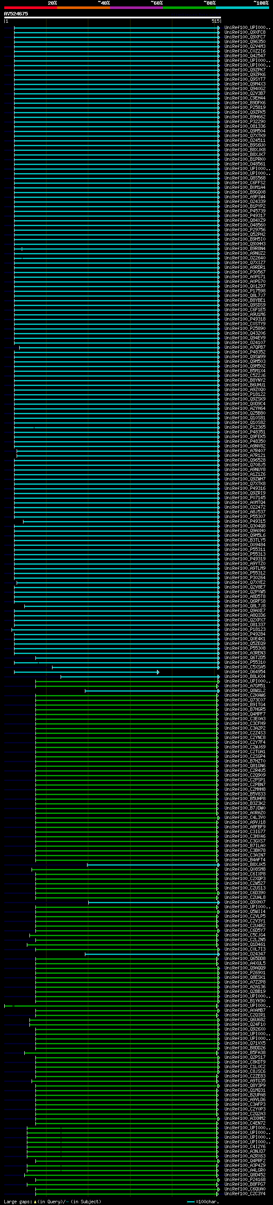The width and height of the screenshot is (273, 1205).
Task: Click the cyan alignment bar for Q8W1L2
Action: pos(152,690)
